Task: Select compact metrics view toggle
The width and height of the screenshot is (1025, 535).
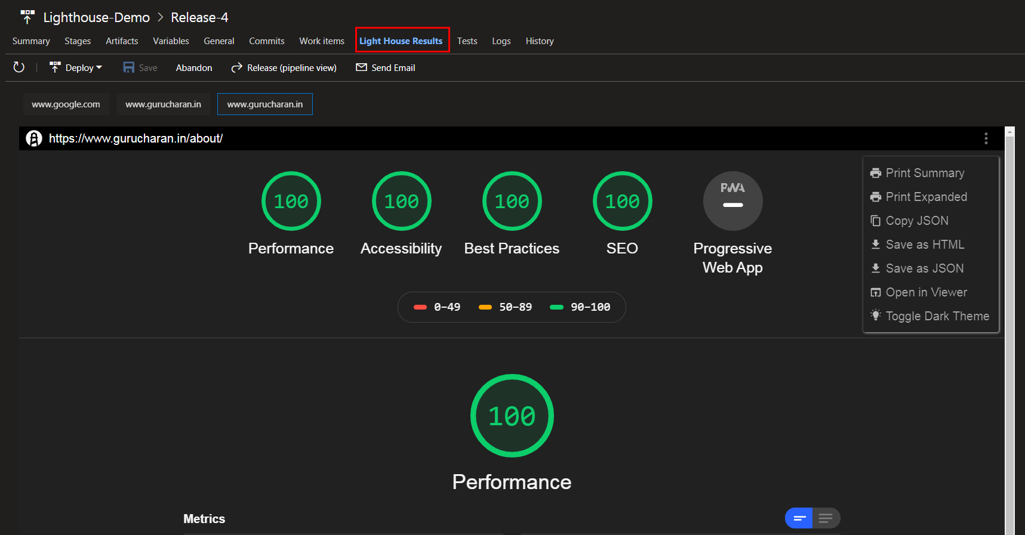Action: (x=799, y=518)
